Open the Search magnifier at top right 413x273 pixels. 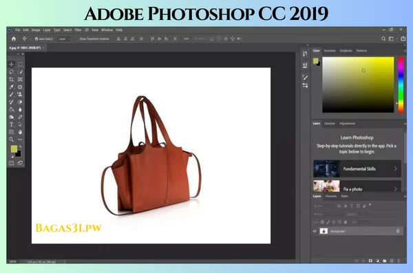[383, 39]
